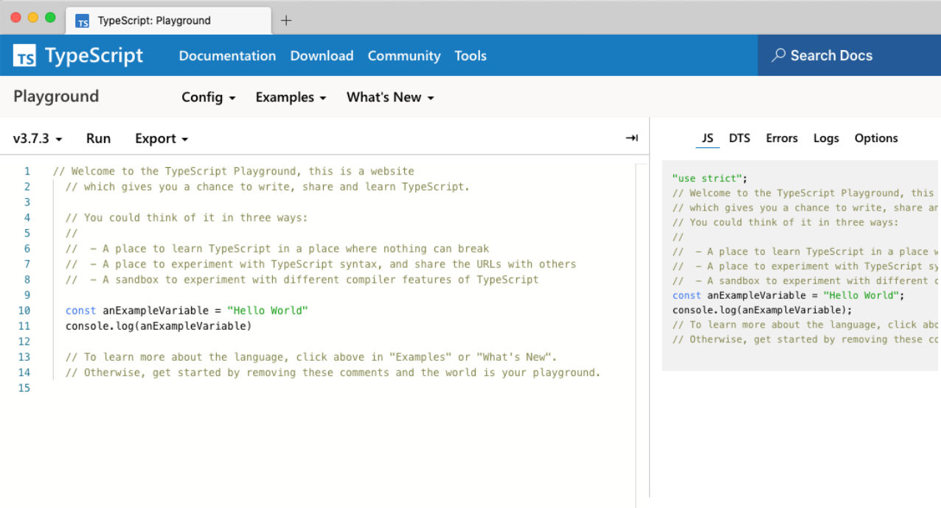Collapse the sidebar with the arrow icon

click(x=631, y=138)
